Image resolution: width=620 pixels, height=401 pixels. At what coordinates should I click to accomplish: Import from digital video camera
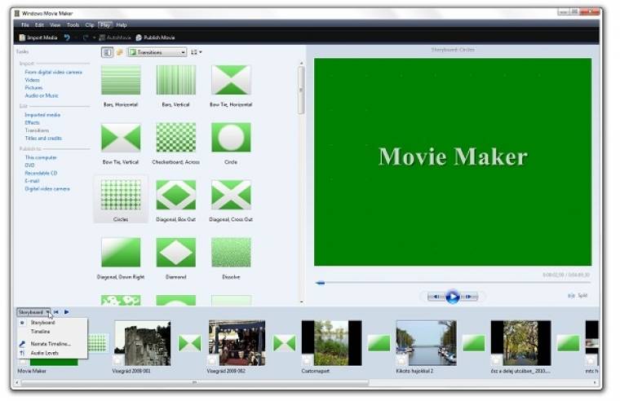[53, 72]
